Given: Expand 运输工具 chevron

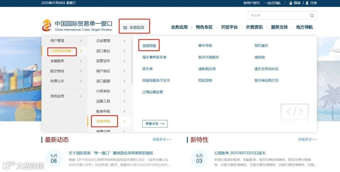Looking at the screenshot, I should [x=124, y=101].
